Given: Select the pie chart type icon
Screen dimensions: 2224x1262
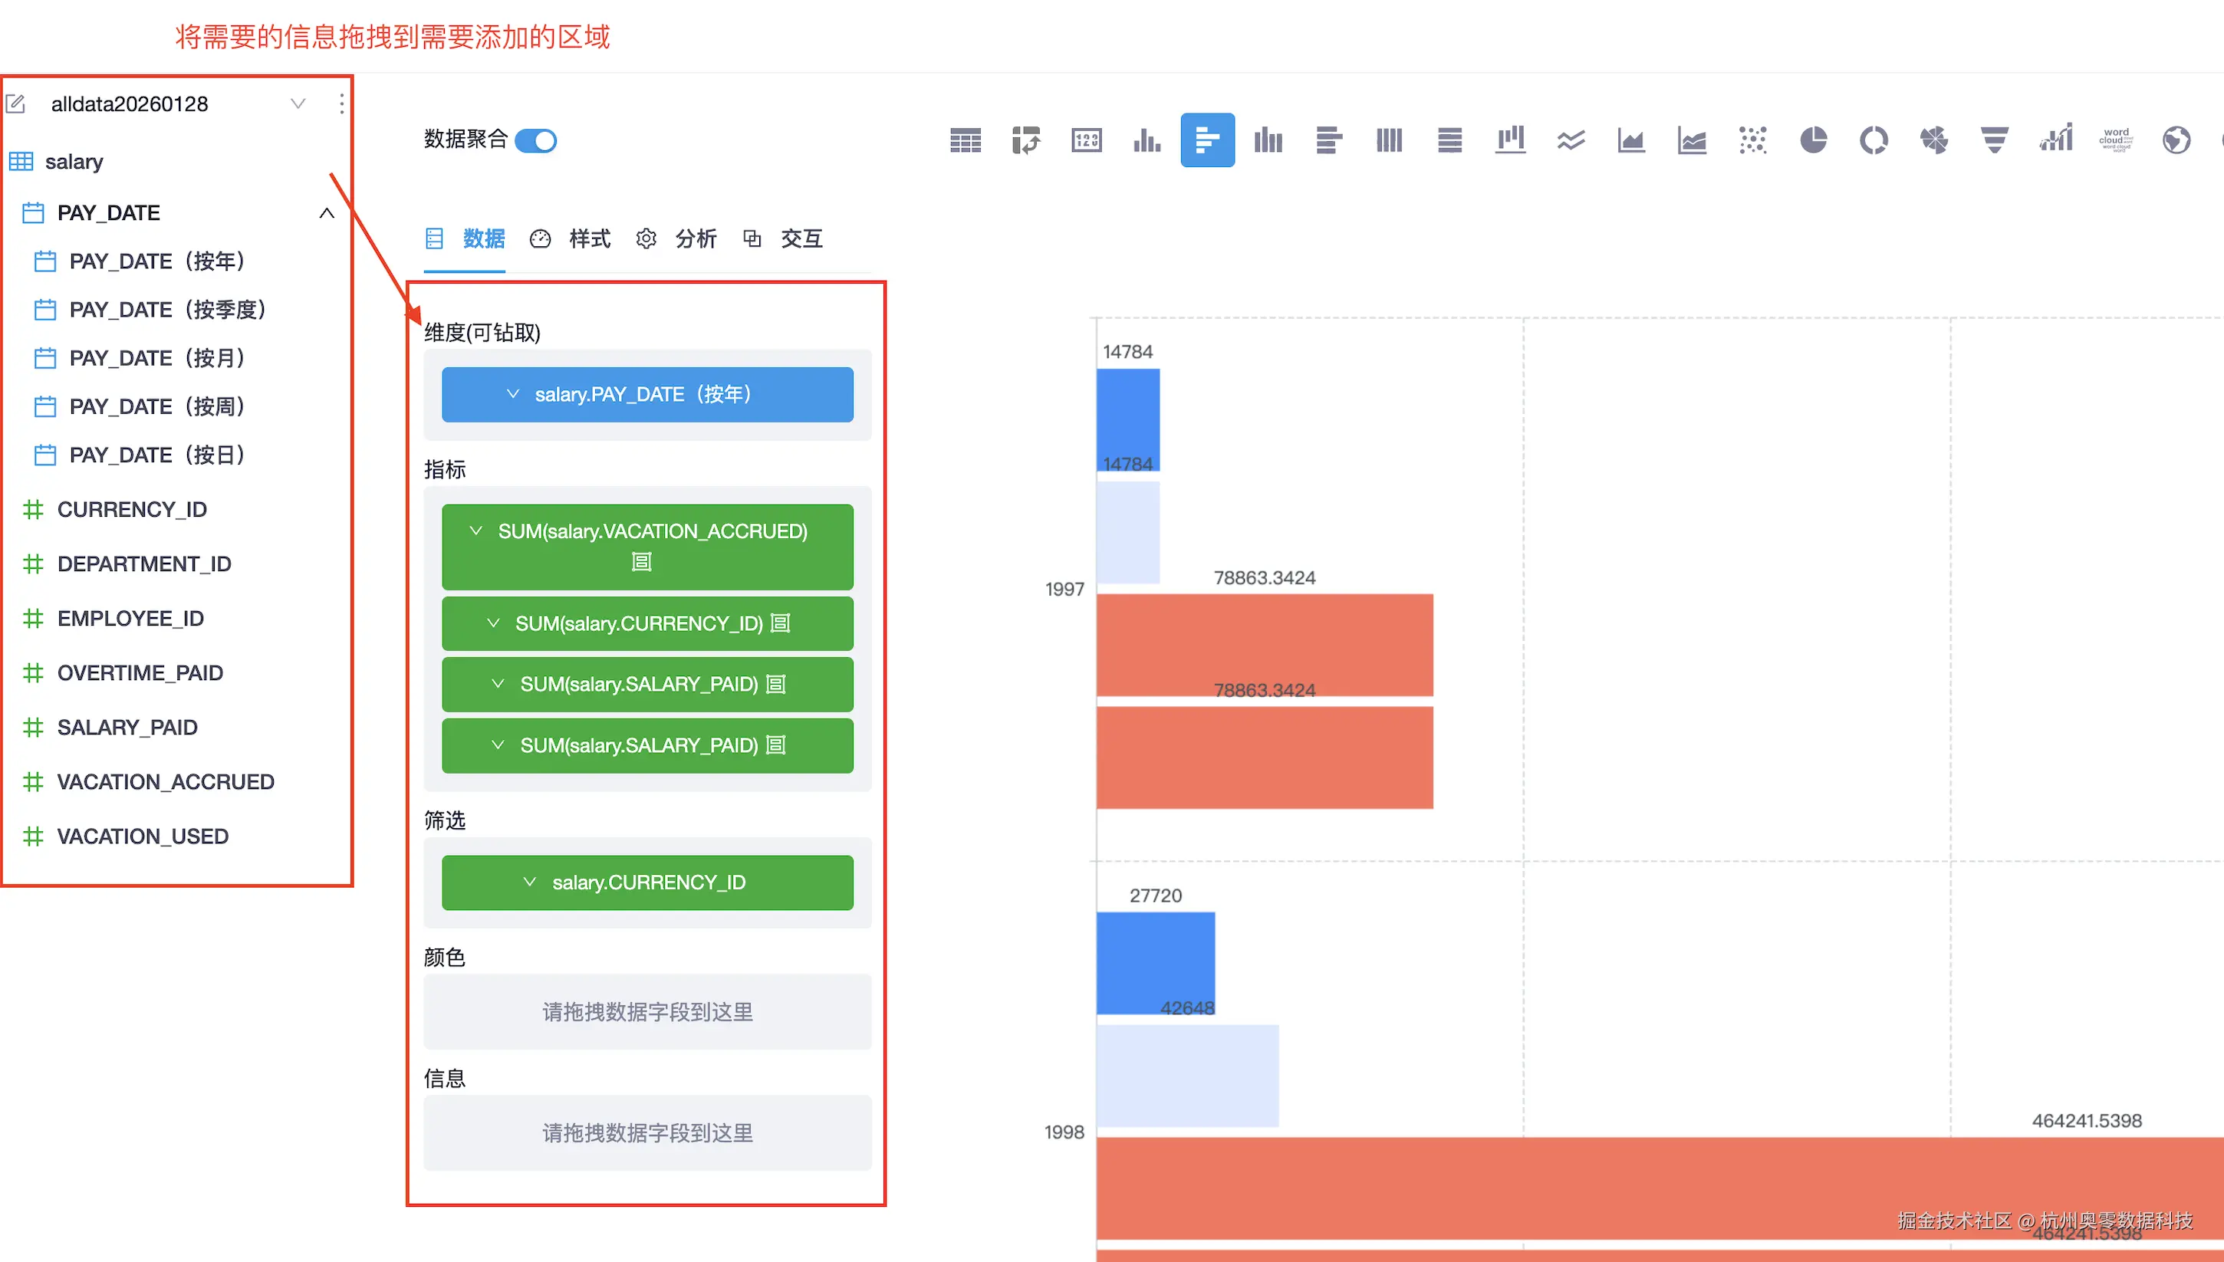Looking at the screenshot, I should click(x=1812, y=140).
